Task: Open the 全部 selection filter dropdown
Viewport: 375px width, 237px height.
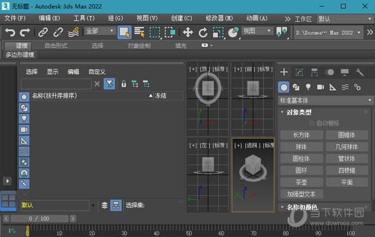Action: click(x=100, y=31)
